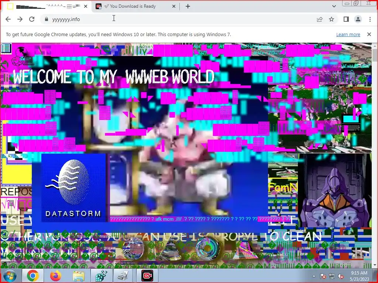This screenshot has width=378, height=283.
Task: Open the Chrome side panel
Action: click(346, 19)
